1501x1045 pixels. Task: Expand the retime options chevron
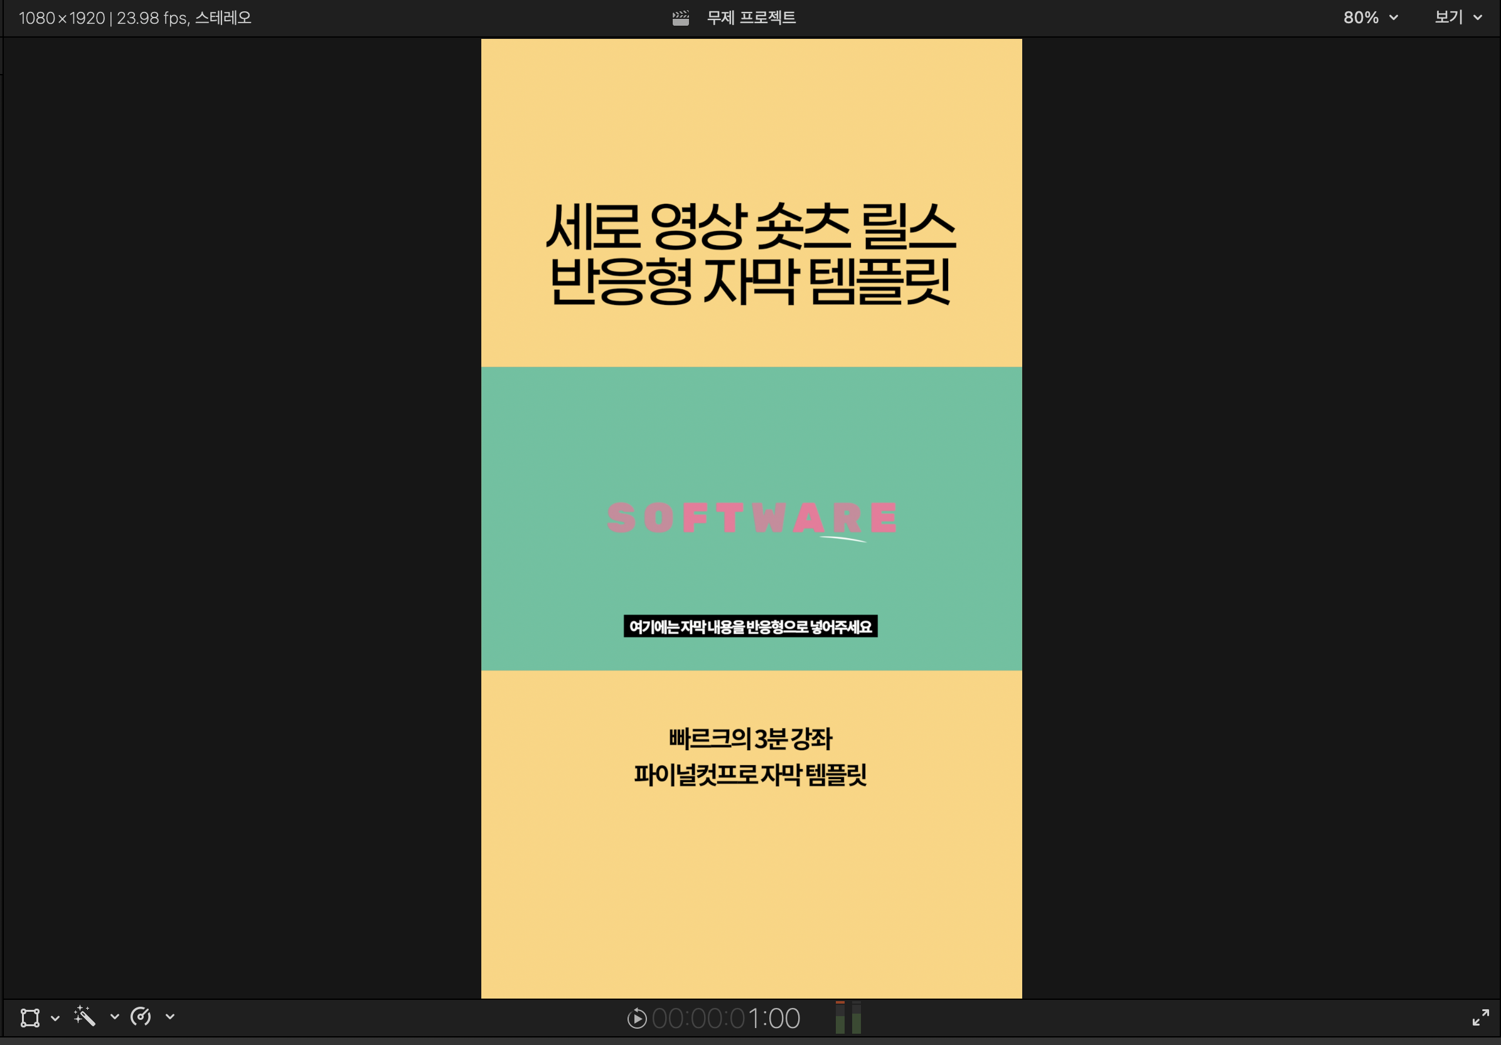click(170, 1016)
